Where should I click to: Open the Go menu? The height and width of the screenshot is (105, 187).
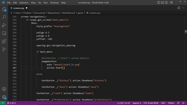click(x=40, y=3)
